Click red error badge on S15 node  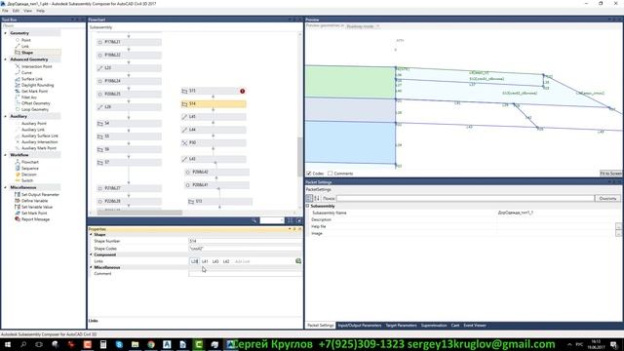click(x=243, y=91)
